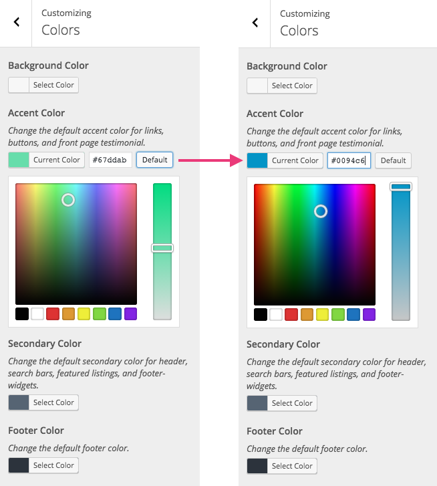Click back arrow in right Customizing panel
The image size is (437, 486).
[x=255, y=23]
